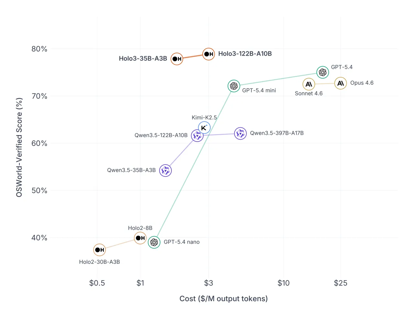This screenshot has height=319, width=414.
Task: Click the Holo2-8B data point icon
Action: coord(140,238)
